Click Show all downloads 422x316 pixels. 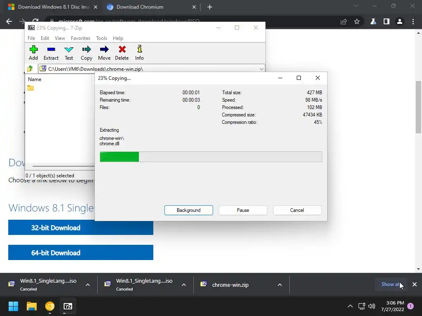click(x=391, y=284)
